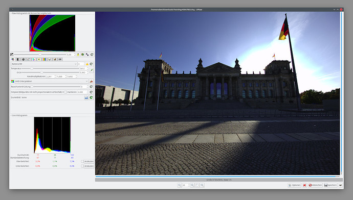This screenshot has width=353, height=200.
Task: Click the red X delete button
Action: (304, 185)
